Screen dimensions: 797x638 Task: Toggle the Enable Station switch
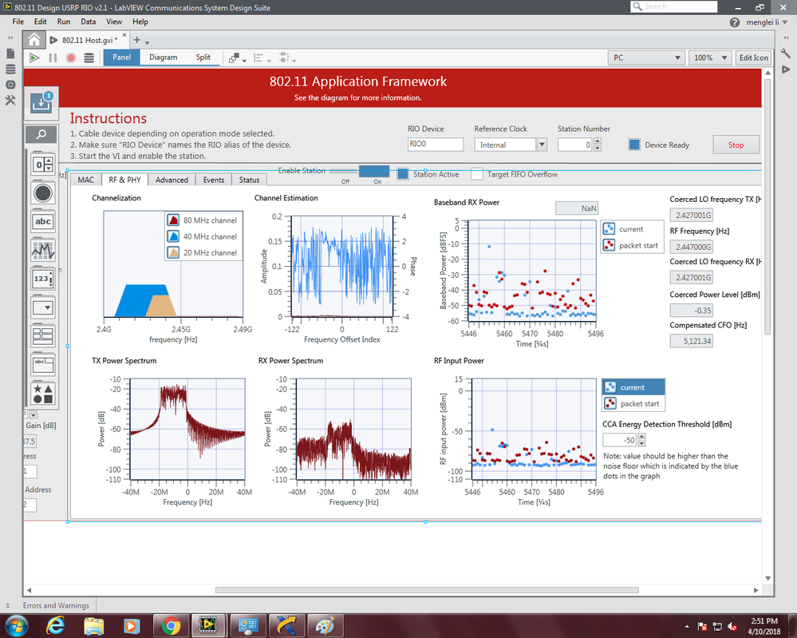pos(360,171)
